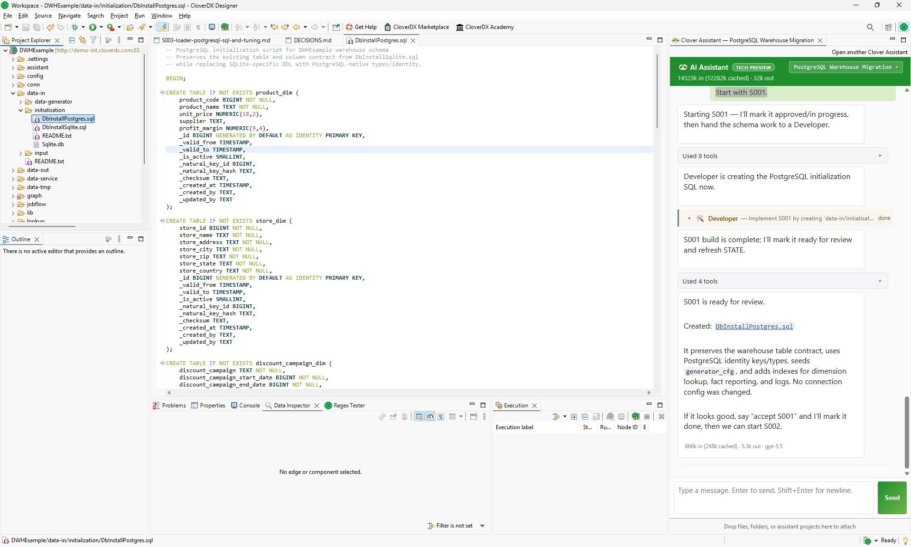Select DbInstallSqlite.sql in Project Explorer

(x=64, y=127)
